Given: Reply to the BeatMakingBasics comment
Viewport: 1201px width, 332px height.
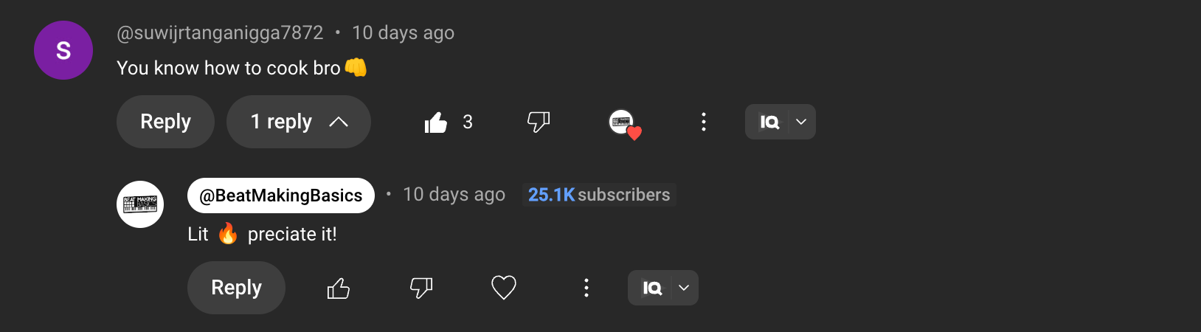Looking at the screenshot, I should pyautogui.click(x=236, y=288).
